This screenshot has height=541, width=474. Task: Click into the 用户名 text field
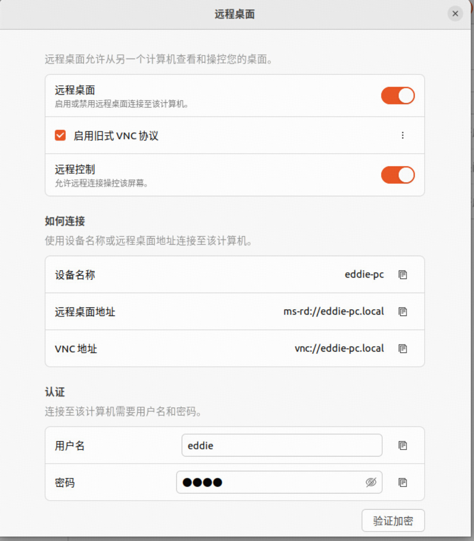[281, 445]
